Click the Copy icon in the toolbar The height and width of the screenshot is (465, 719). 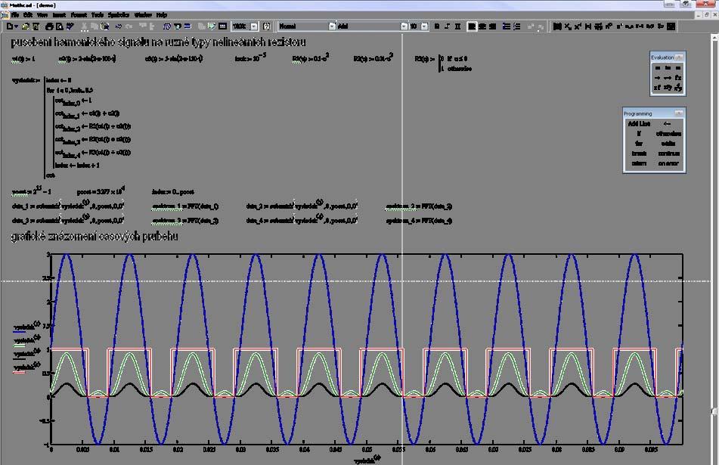tap(94, 26)
